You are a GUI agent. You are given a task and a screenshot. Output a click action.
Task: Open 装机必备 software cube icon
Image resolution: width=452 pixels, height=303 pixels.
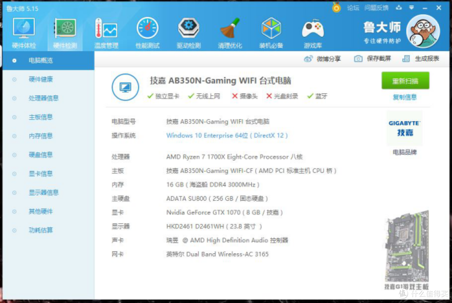tap(271, 33)
